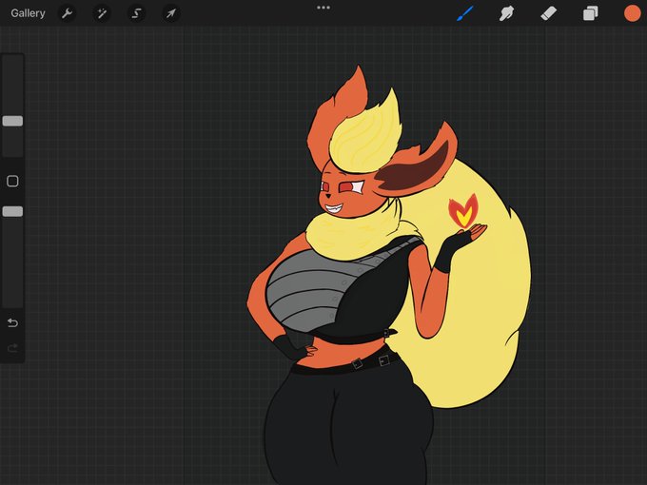Open the Actions wrench menu
The height and width of the screenshot is (485, 647).
[x=68, y=13]
